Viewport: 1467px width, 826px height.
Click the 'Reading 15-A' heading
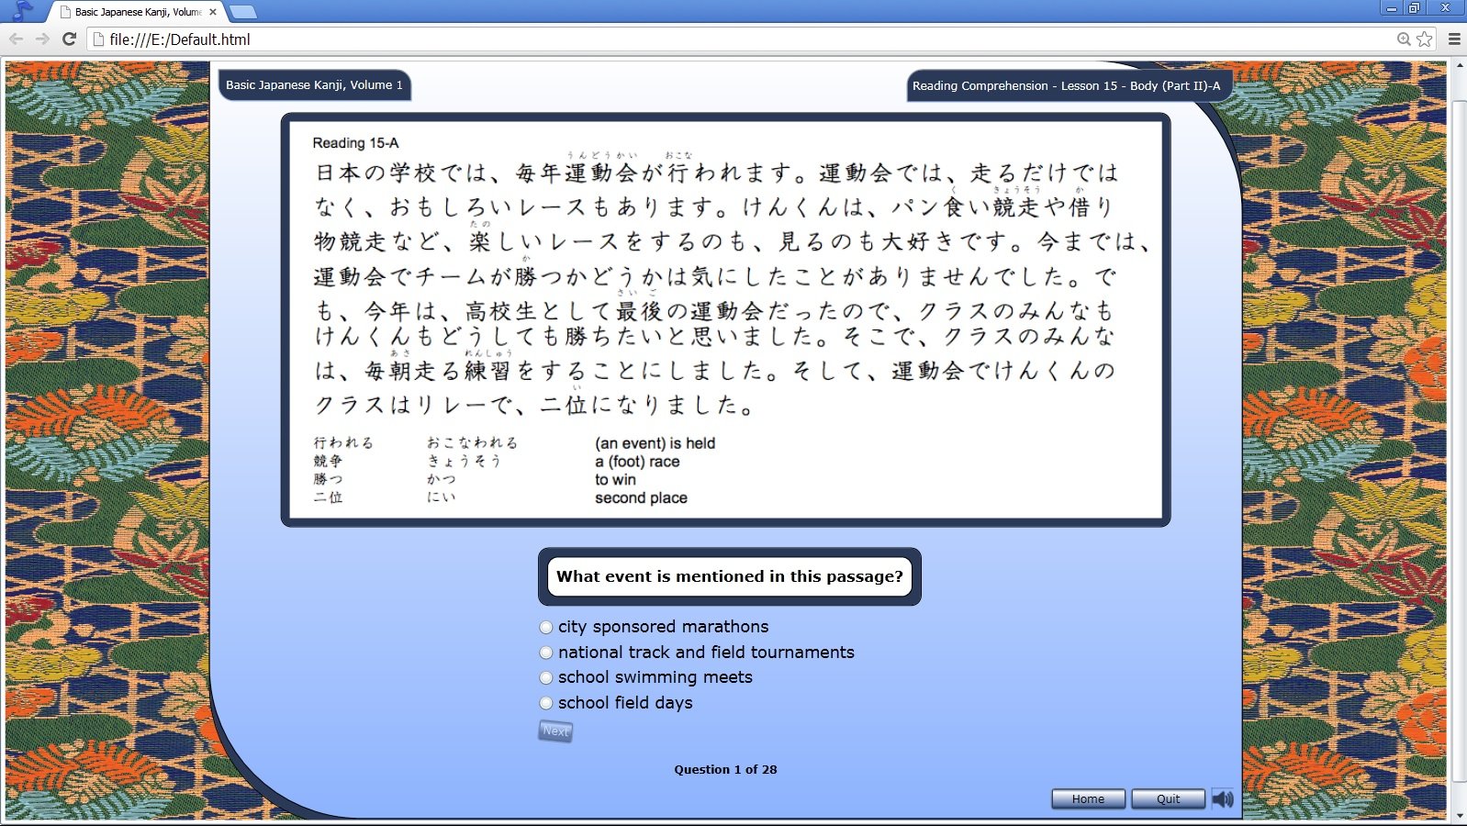point(355,143)
